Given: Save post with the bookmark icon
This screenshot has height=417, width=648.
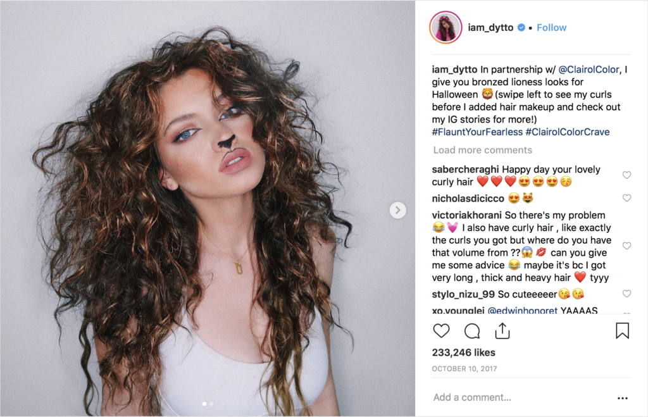Looking at the screenshot, I should point(623,330).
